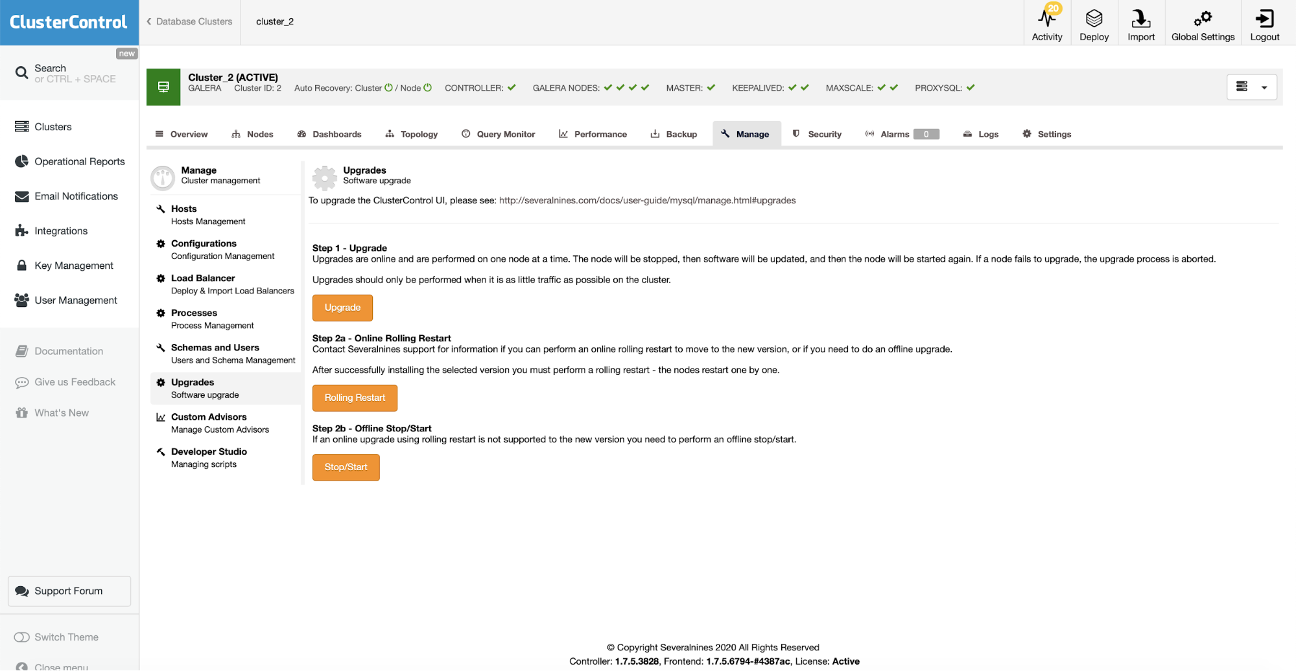Screen dimensions: 1296x671
Task: Click the Import cluster icon
Action: pyautogui.click(x=1140, y=18)
